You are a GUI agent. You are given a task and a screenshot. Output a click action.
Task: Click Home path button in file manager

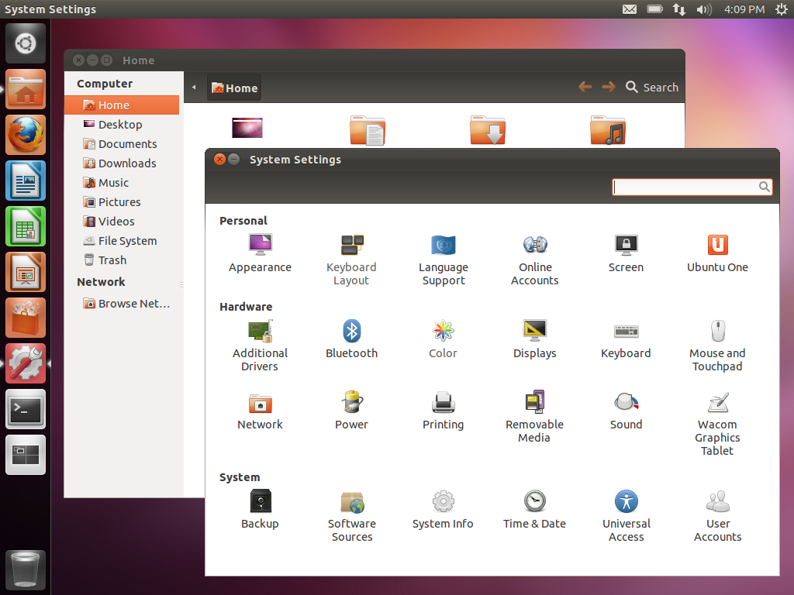[x=234, y=88]
